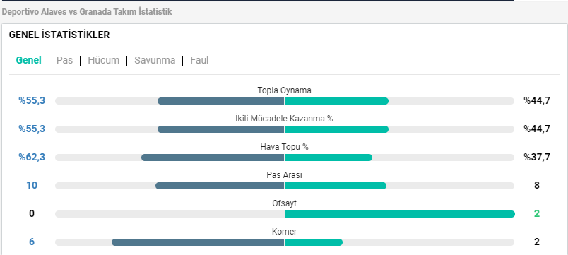Click the Hava Topu % green bar

pos(329,158)
